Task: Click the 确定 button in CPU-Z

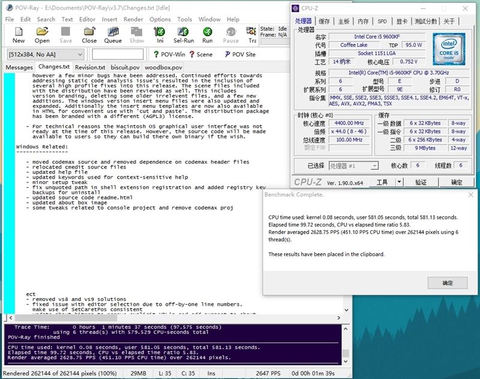Action: tap(457, 182)
